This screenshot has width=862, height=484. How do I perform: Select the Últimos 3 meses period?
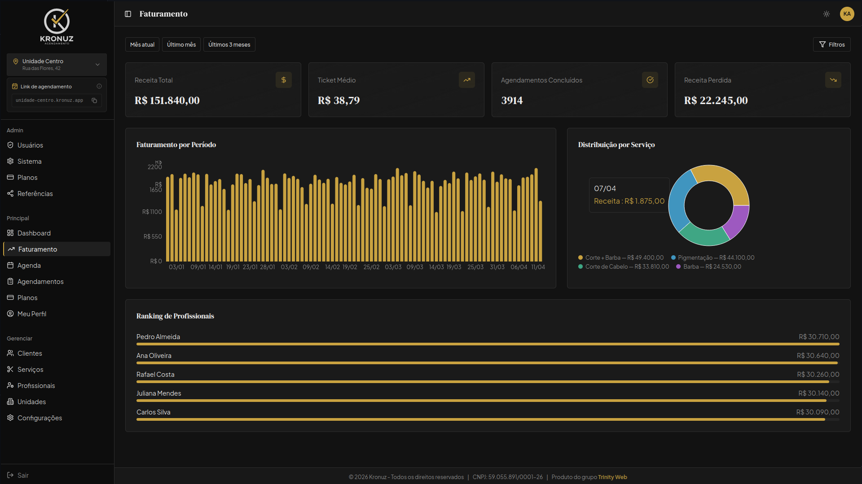[x=229, y=44]
